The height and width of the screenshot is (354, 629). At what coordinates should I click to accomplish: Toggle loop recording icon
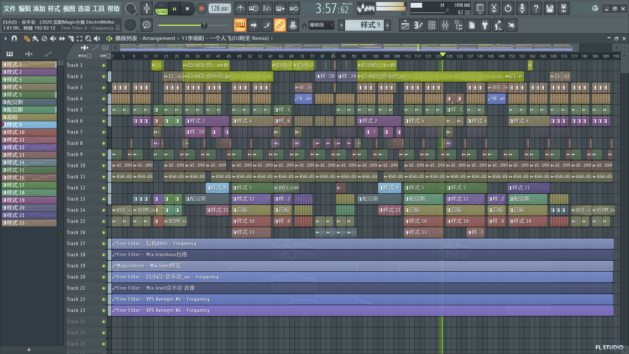pos(294,9)
